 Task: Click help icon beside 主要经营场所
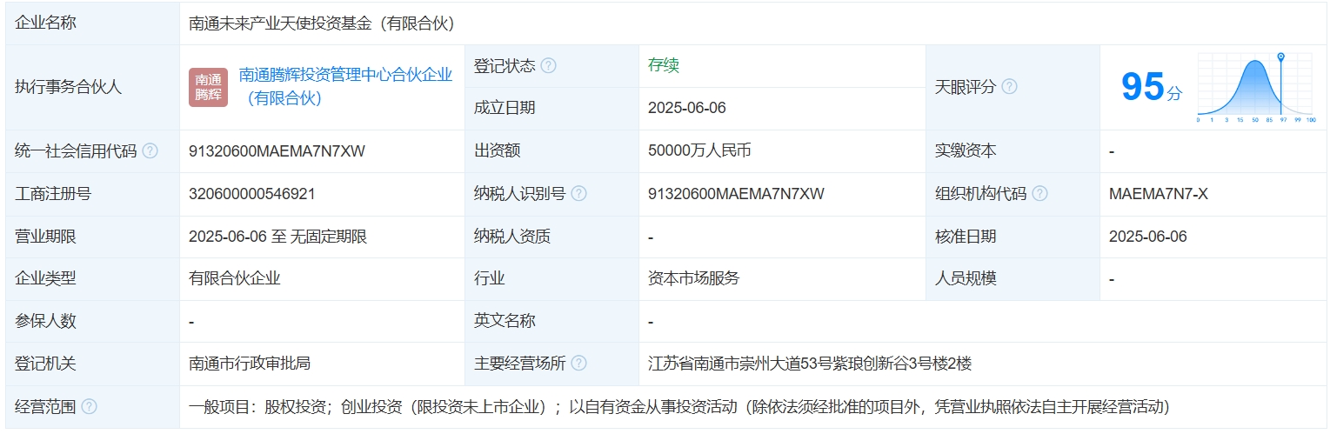[578, 364]
